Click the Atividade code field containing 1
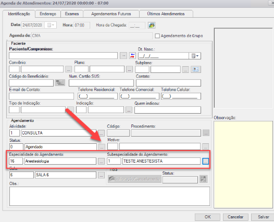 [15, 133]
